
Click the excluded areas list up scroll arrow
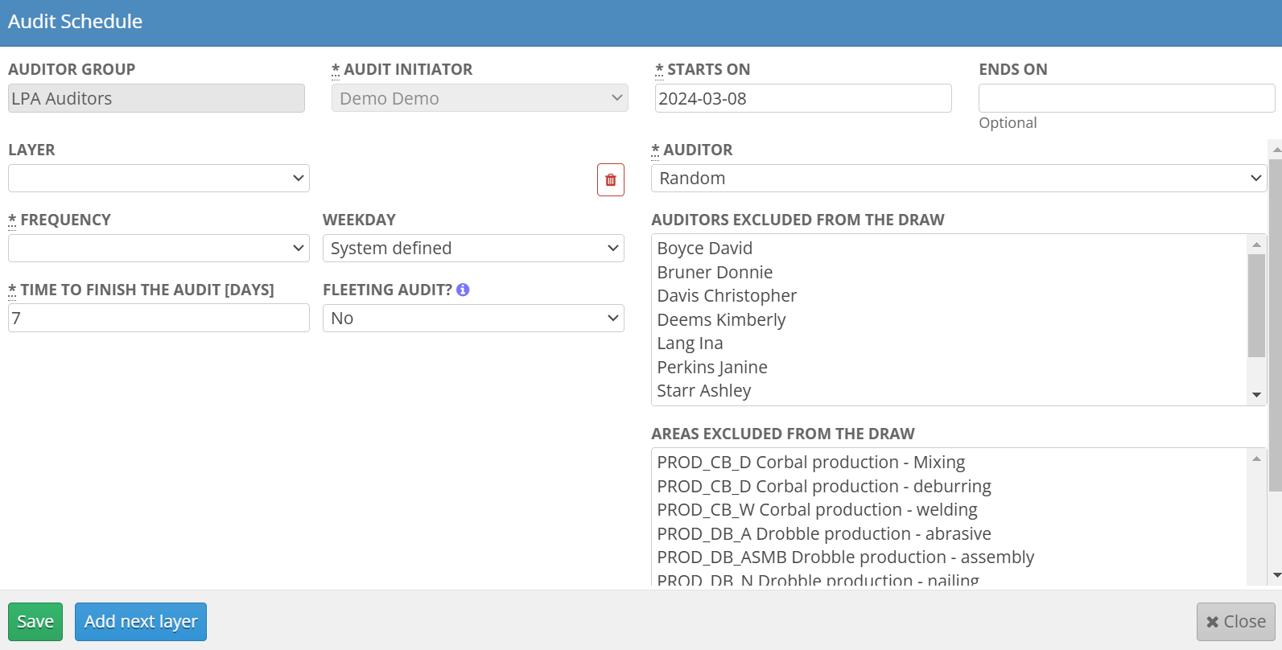1256,459
